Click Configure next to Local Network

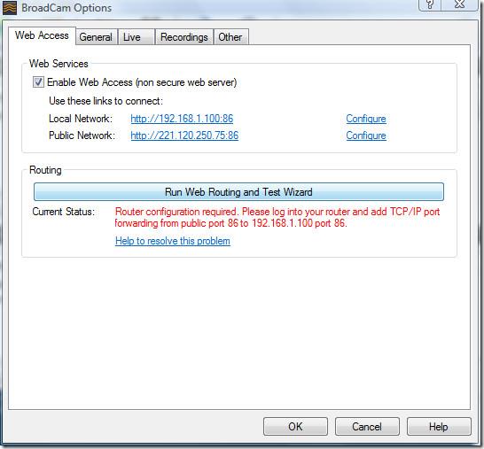click(x=366, y=119)
